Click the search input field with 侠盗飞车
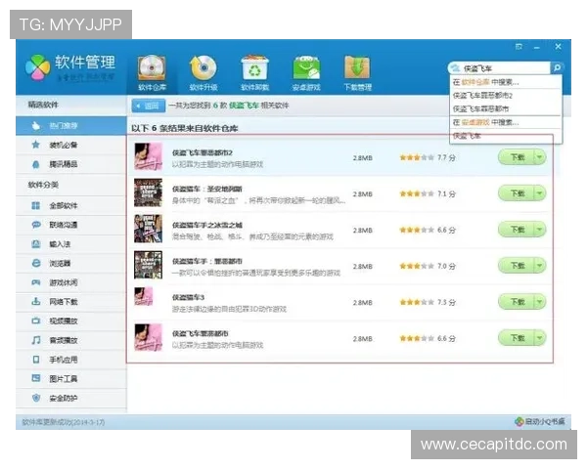This screenshot has height=469, width=587. pos(500,68)
